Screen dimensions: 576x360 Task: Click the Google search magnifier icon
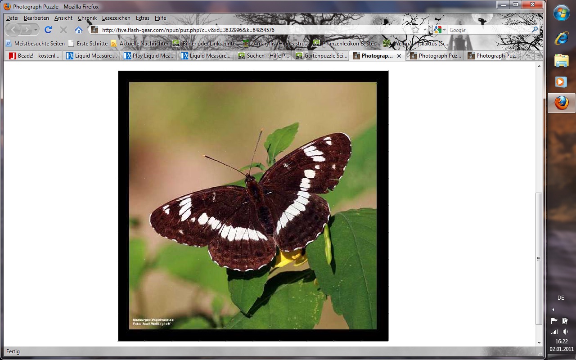pos(535,30)
